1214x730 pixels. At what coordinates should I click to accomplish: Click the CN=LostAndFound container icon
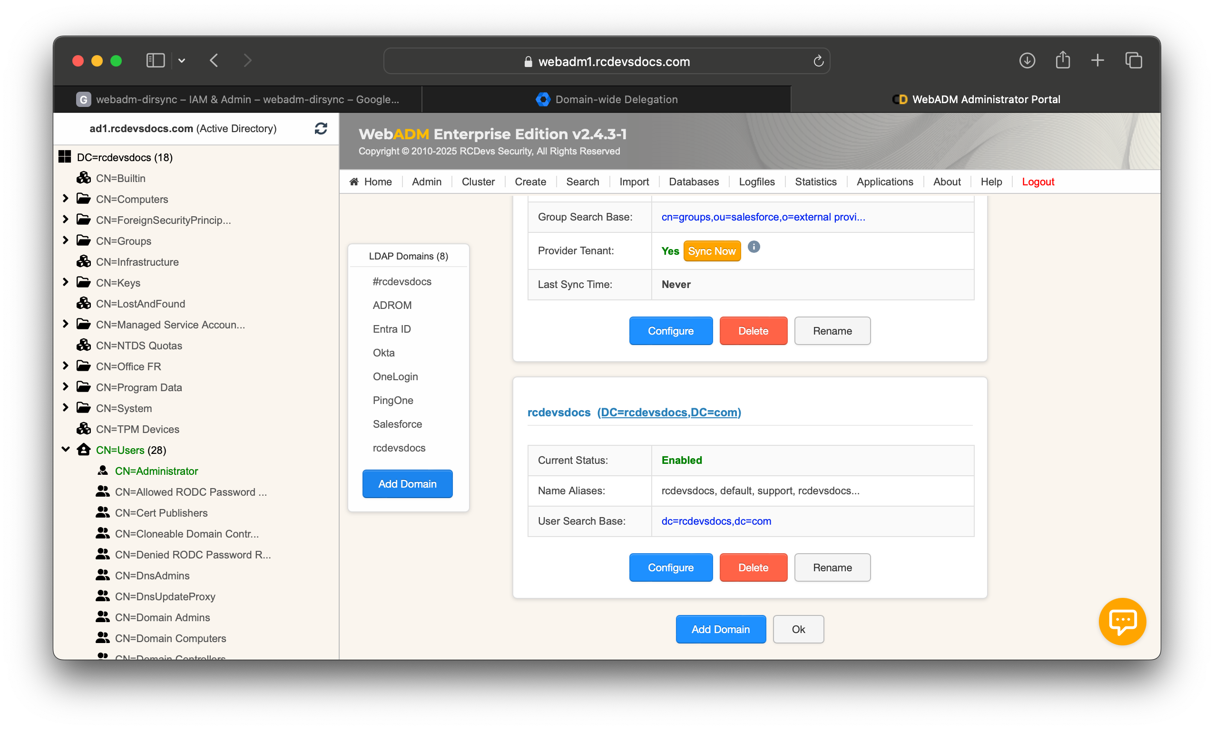coord(84,303)
